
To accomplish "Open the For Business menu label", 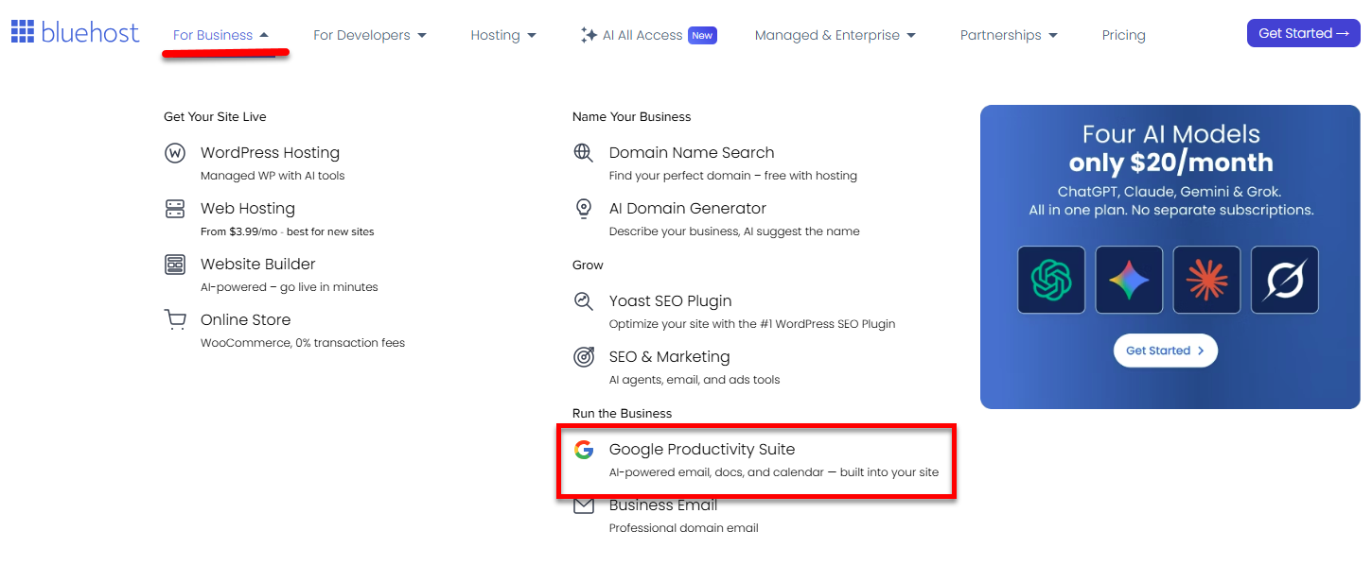I will (213, 35).
